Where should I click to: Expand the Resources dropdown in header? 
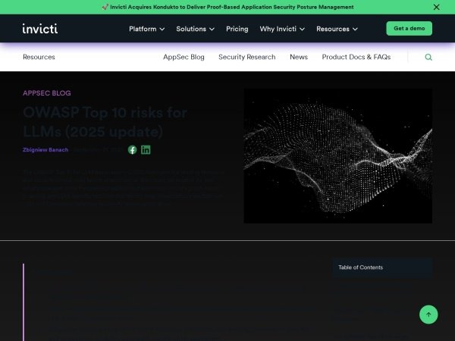337,29
